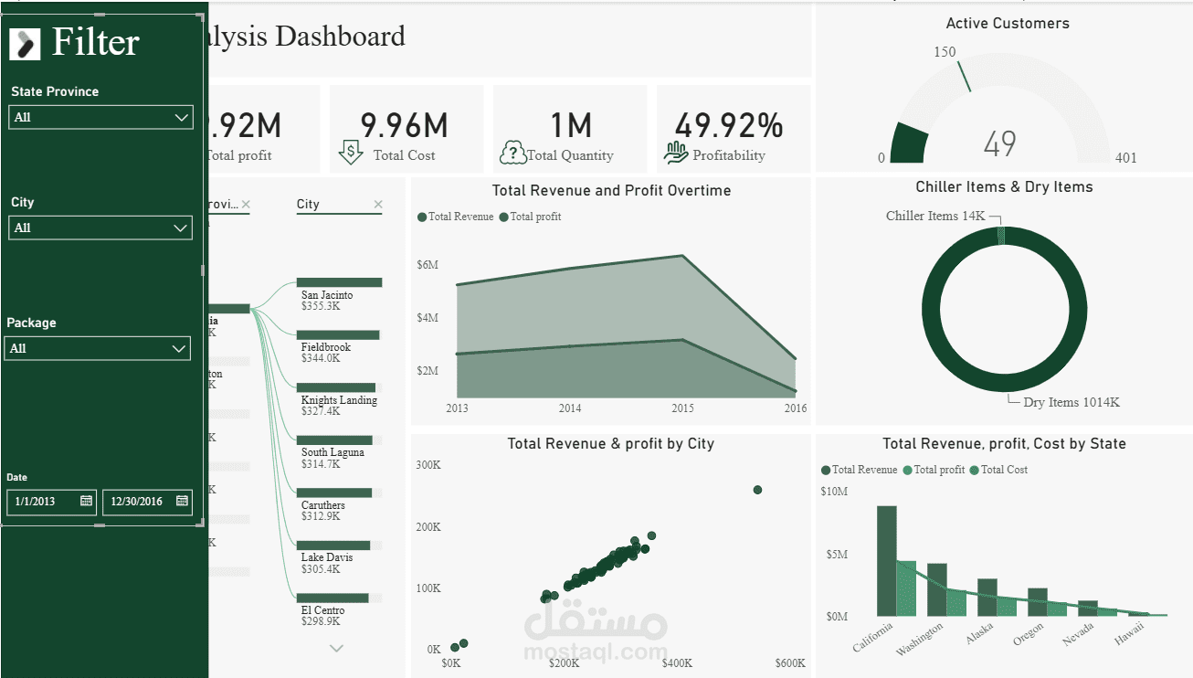The image size is (1193, 678).
Task: Click Total Revenue legend in Overtime chart
Action: (x=455, y=217)
